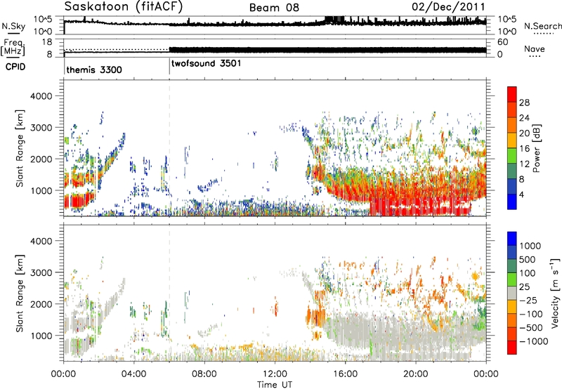Click the gray swatch of Velocity color bar
This screenshot has width=562, height=389.
click(x=512, y=293)
